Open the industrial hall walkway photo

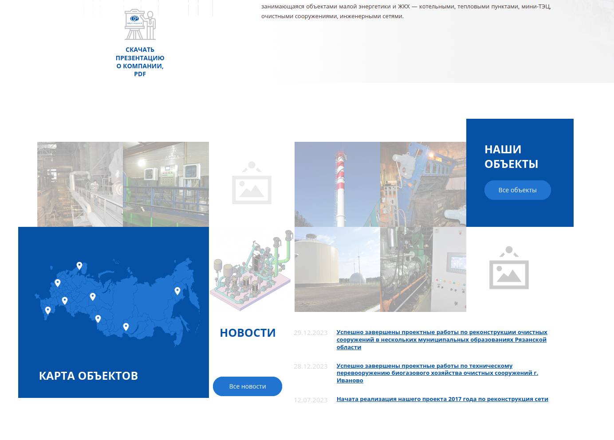pyautogui.click(x=80, y=184)
